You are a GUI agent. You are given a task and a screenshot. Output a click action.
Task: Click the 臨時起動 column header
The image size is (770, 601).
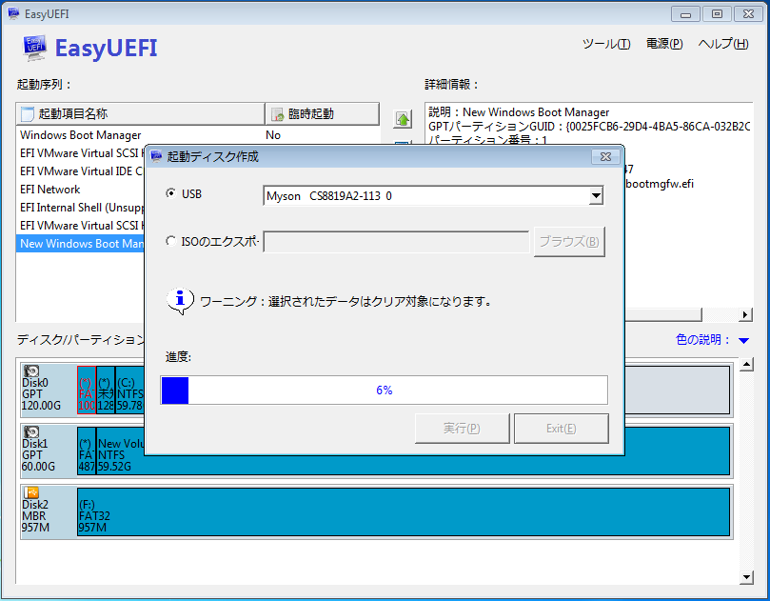coord(322,114)
